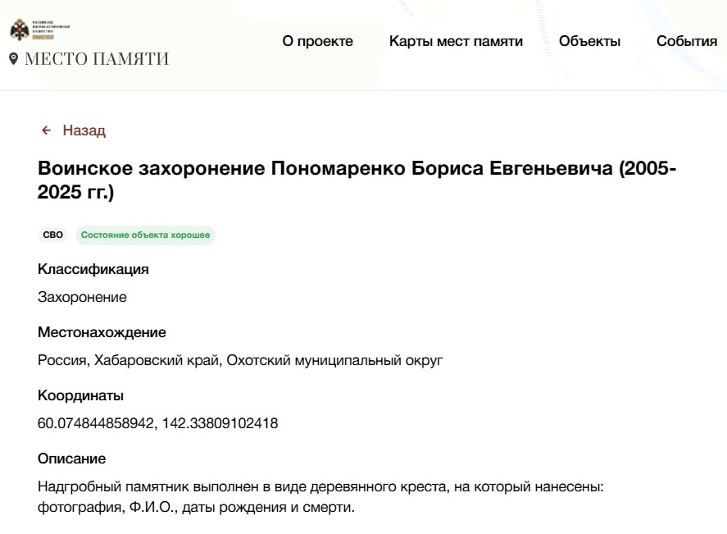Click the СВО tag badge
Image resolution: width=727 pixels, height=534 pixels.
tap(52, 235)
